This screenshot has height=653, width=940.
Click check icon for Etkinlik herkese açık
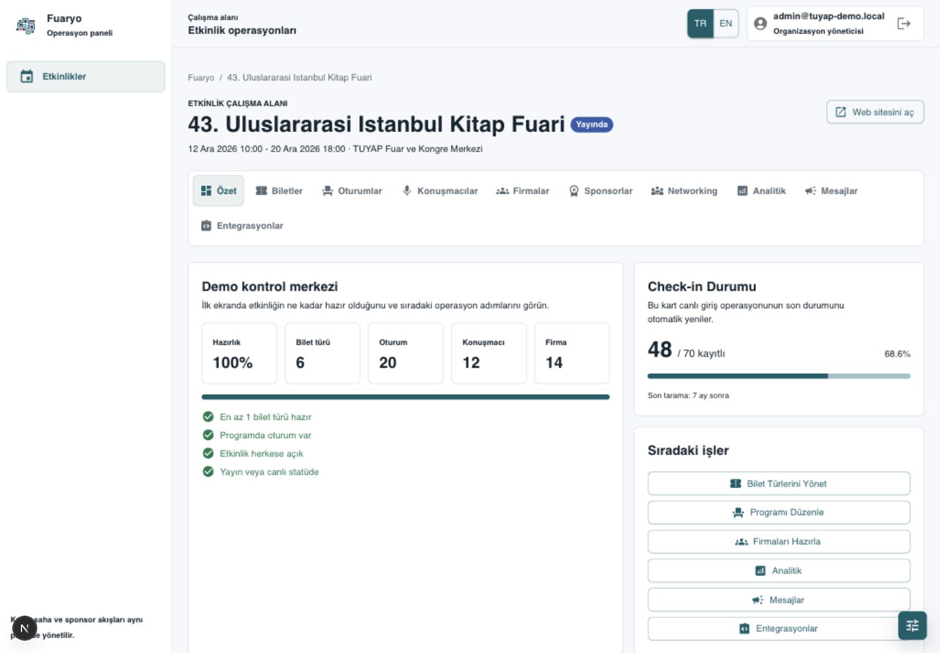pyautogui.click(x=208, y=453)
